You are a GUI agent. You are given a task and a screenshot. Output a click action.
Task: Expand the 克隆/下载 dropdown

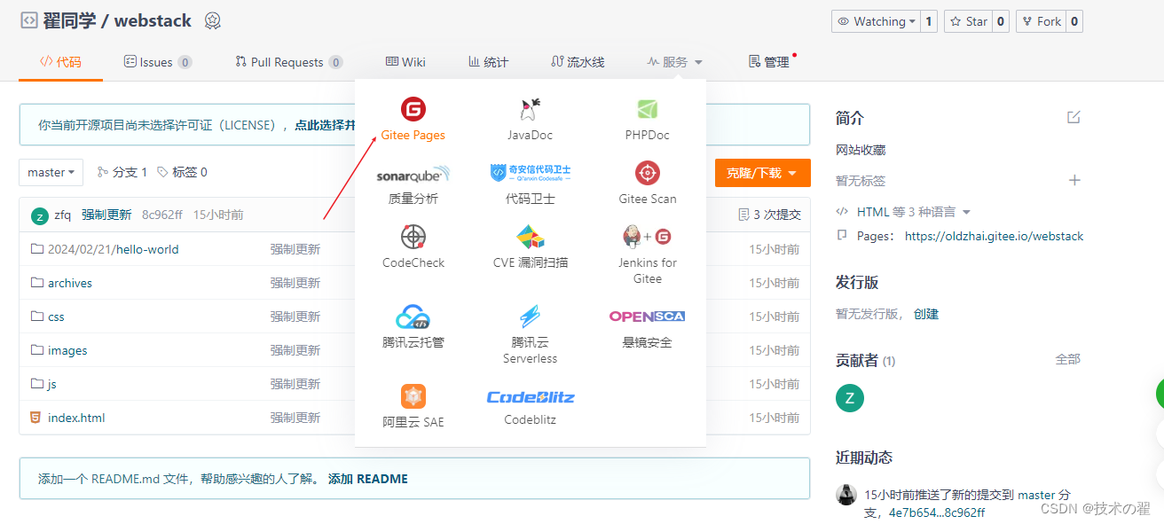click(762, 173)
